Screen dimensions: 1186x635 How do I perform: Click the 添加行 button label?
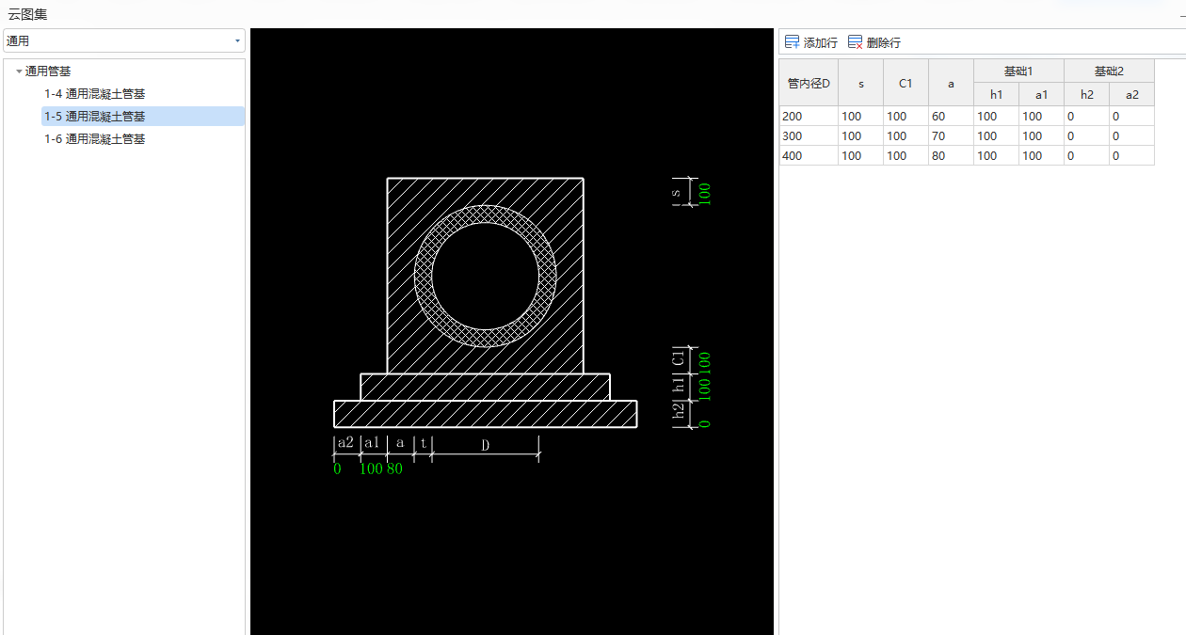tap(820, 43)
